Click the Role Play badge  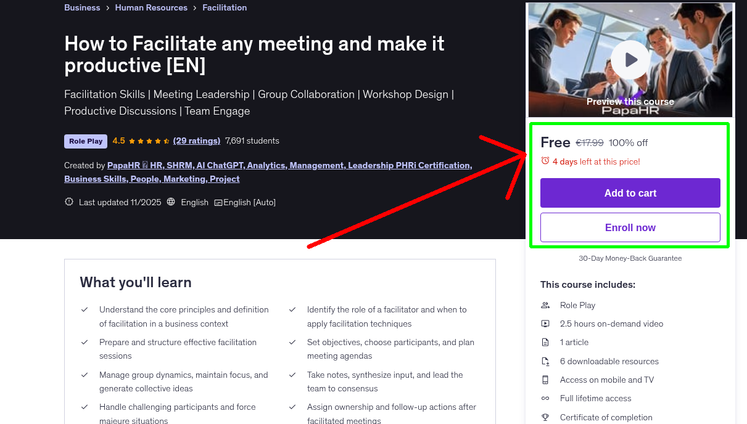click(85, 141)
